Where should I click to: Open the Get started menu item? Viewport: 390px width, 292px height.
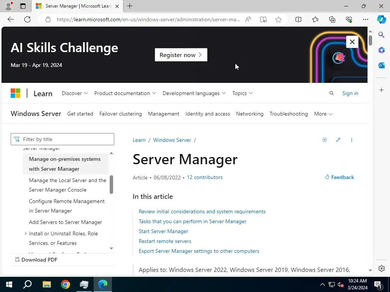[80, 114]
